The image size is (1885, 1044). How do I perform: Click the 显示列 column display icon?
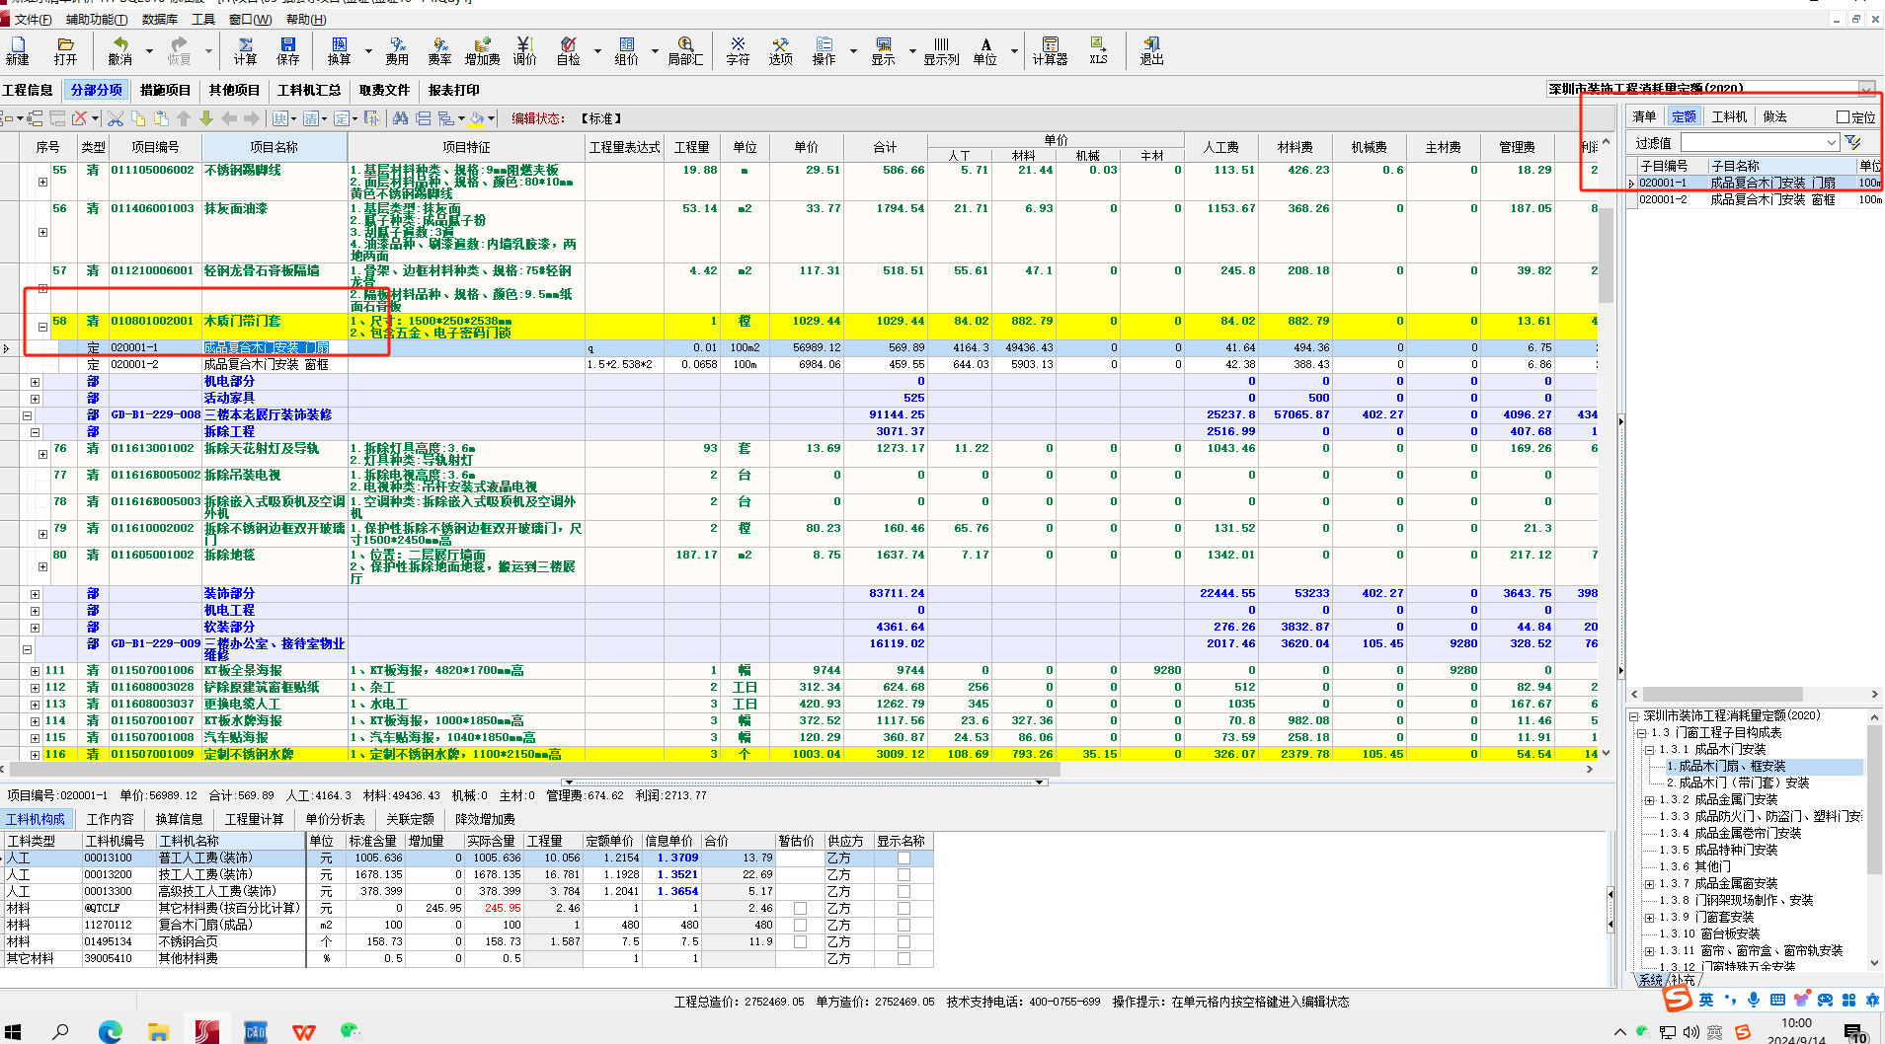click(x=941, y=50)
